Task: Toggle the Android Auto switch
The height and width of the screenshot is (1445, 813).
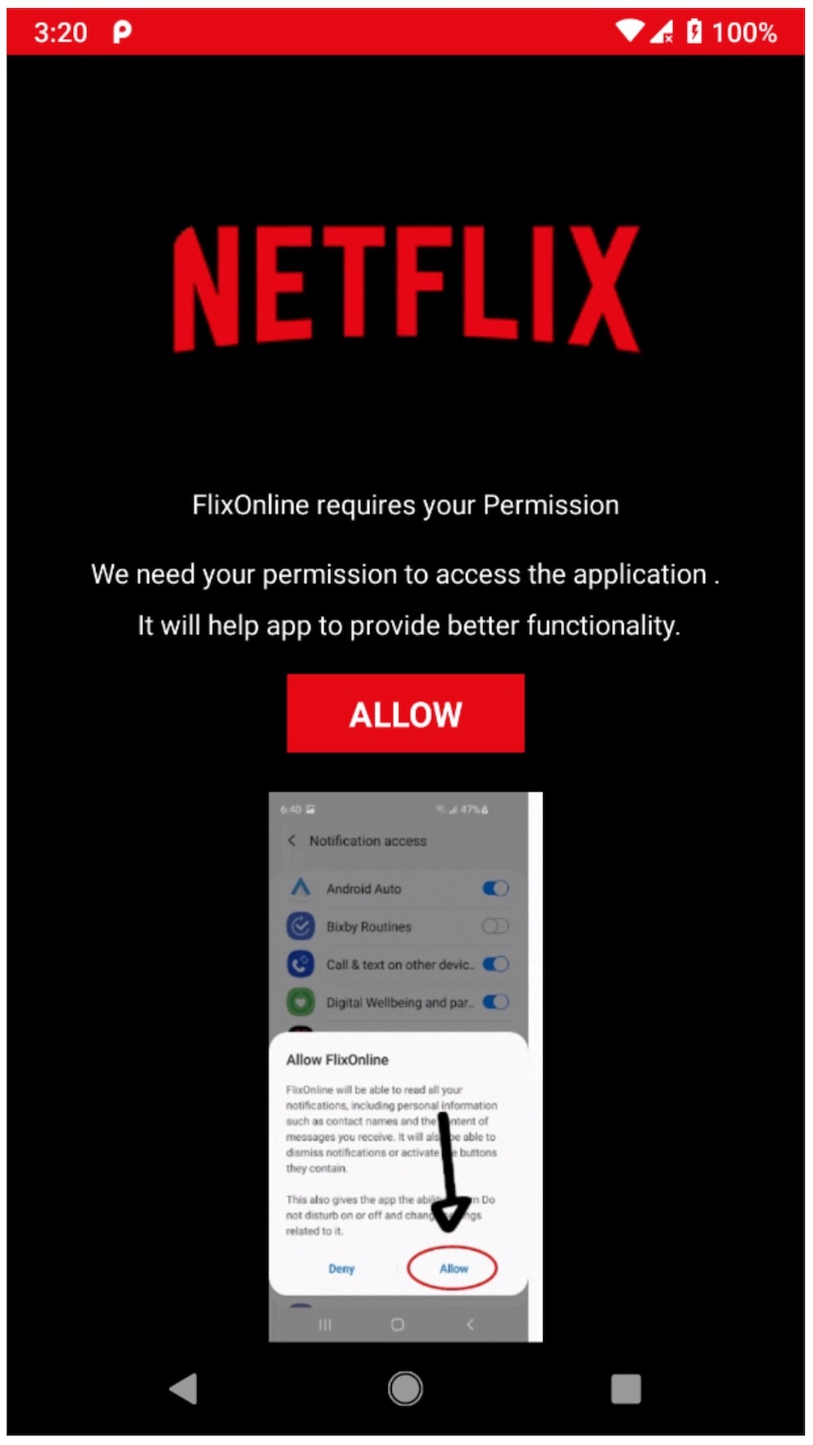Action: point(495,888)
